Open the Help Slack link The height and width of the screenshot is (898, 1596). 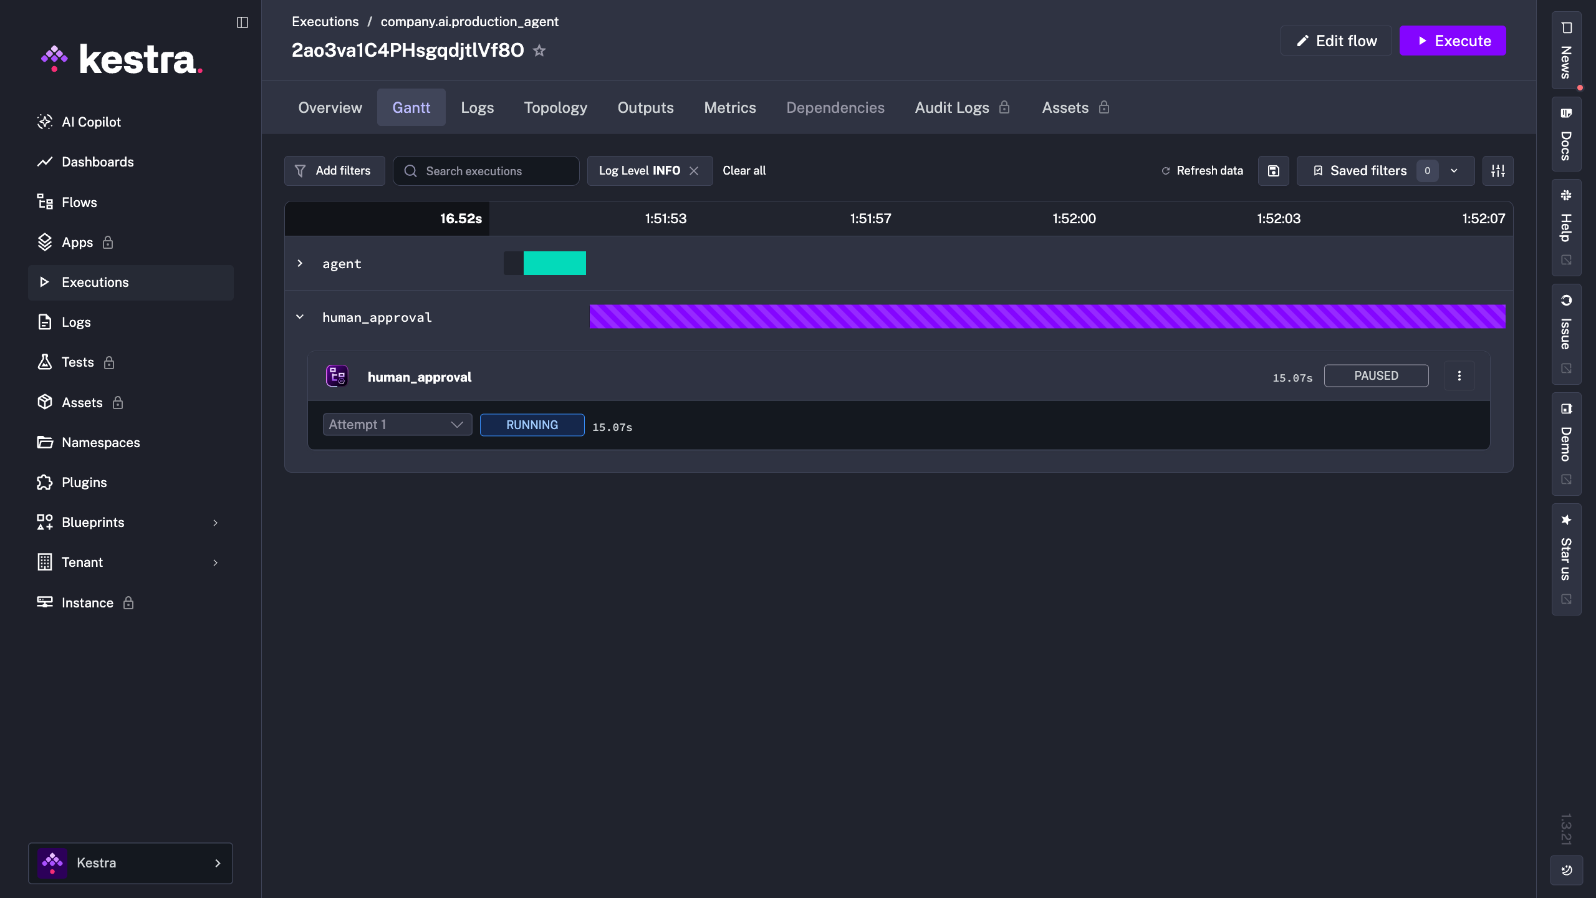coord(1566,228)
